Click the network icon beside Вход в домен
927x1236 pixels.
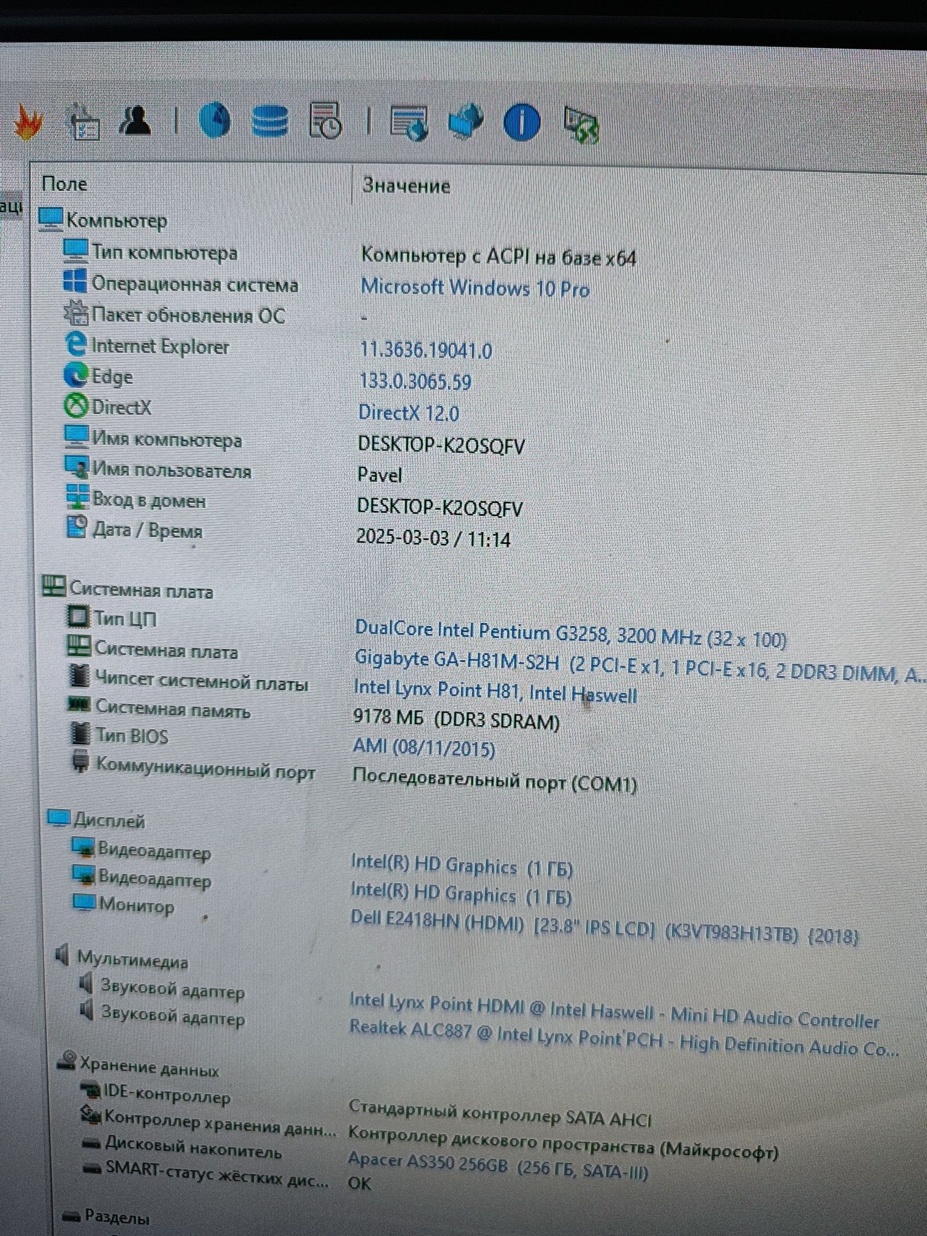pos(77,496)
